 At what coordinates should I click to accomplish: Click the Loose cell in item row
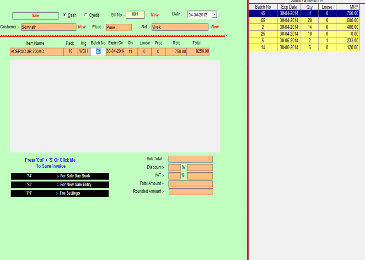coord(145,52)
